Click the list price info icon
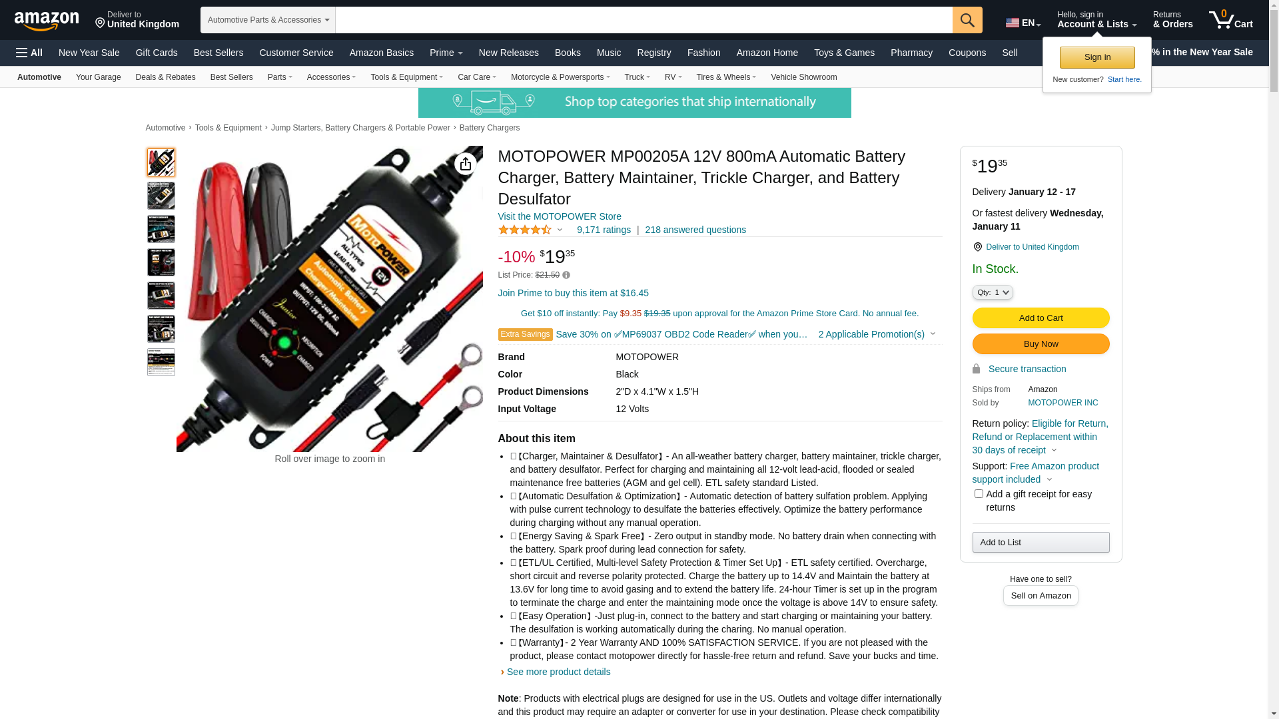 (566, 275)
